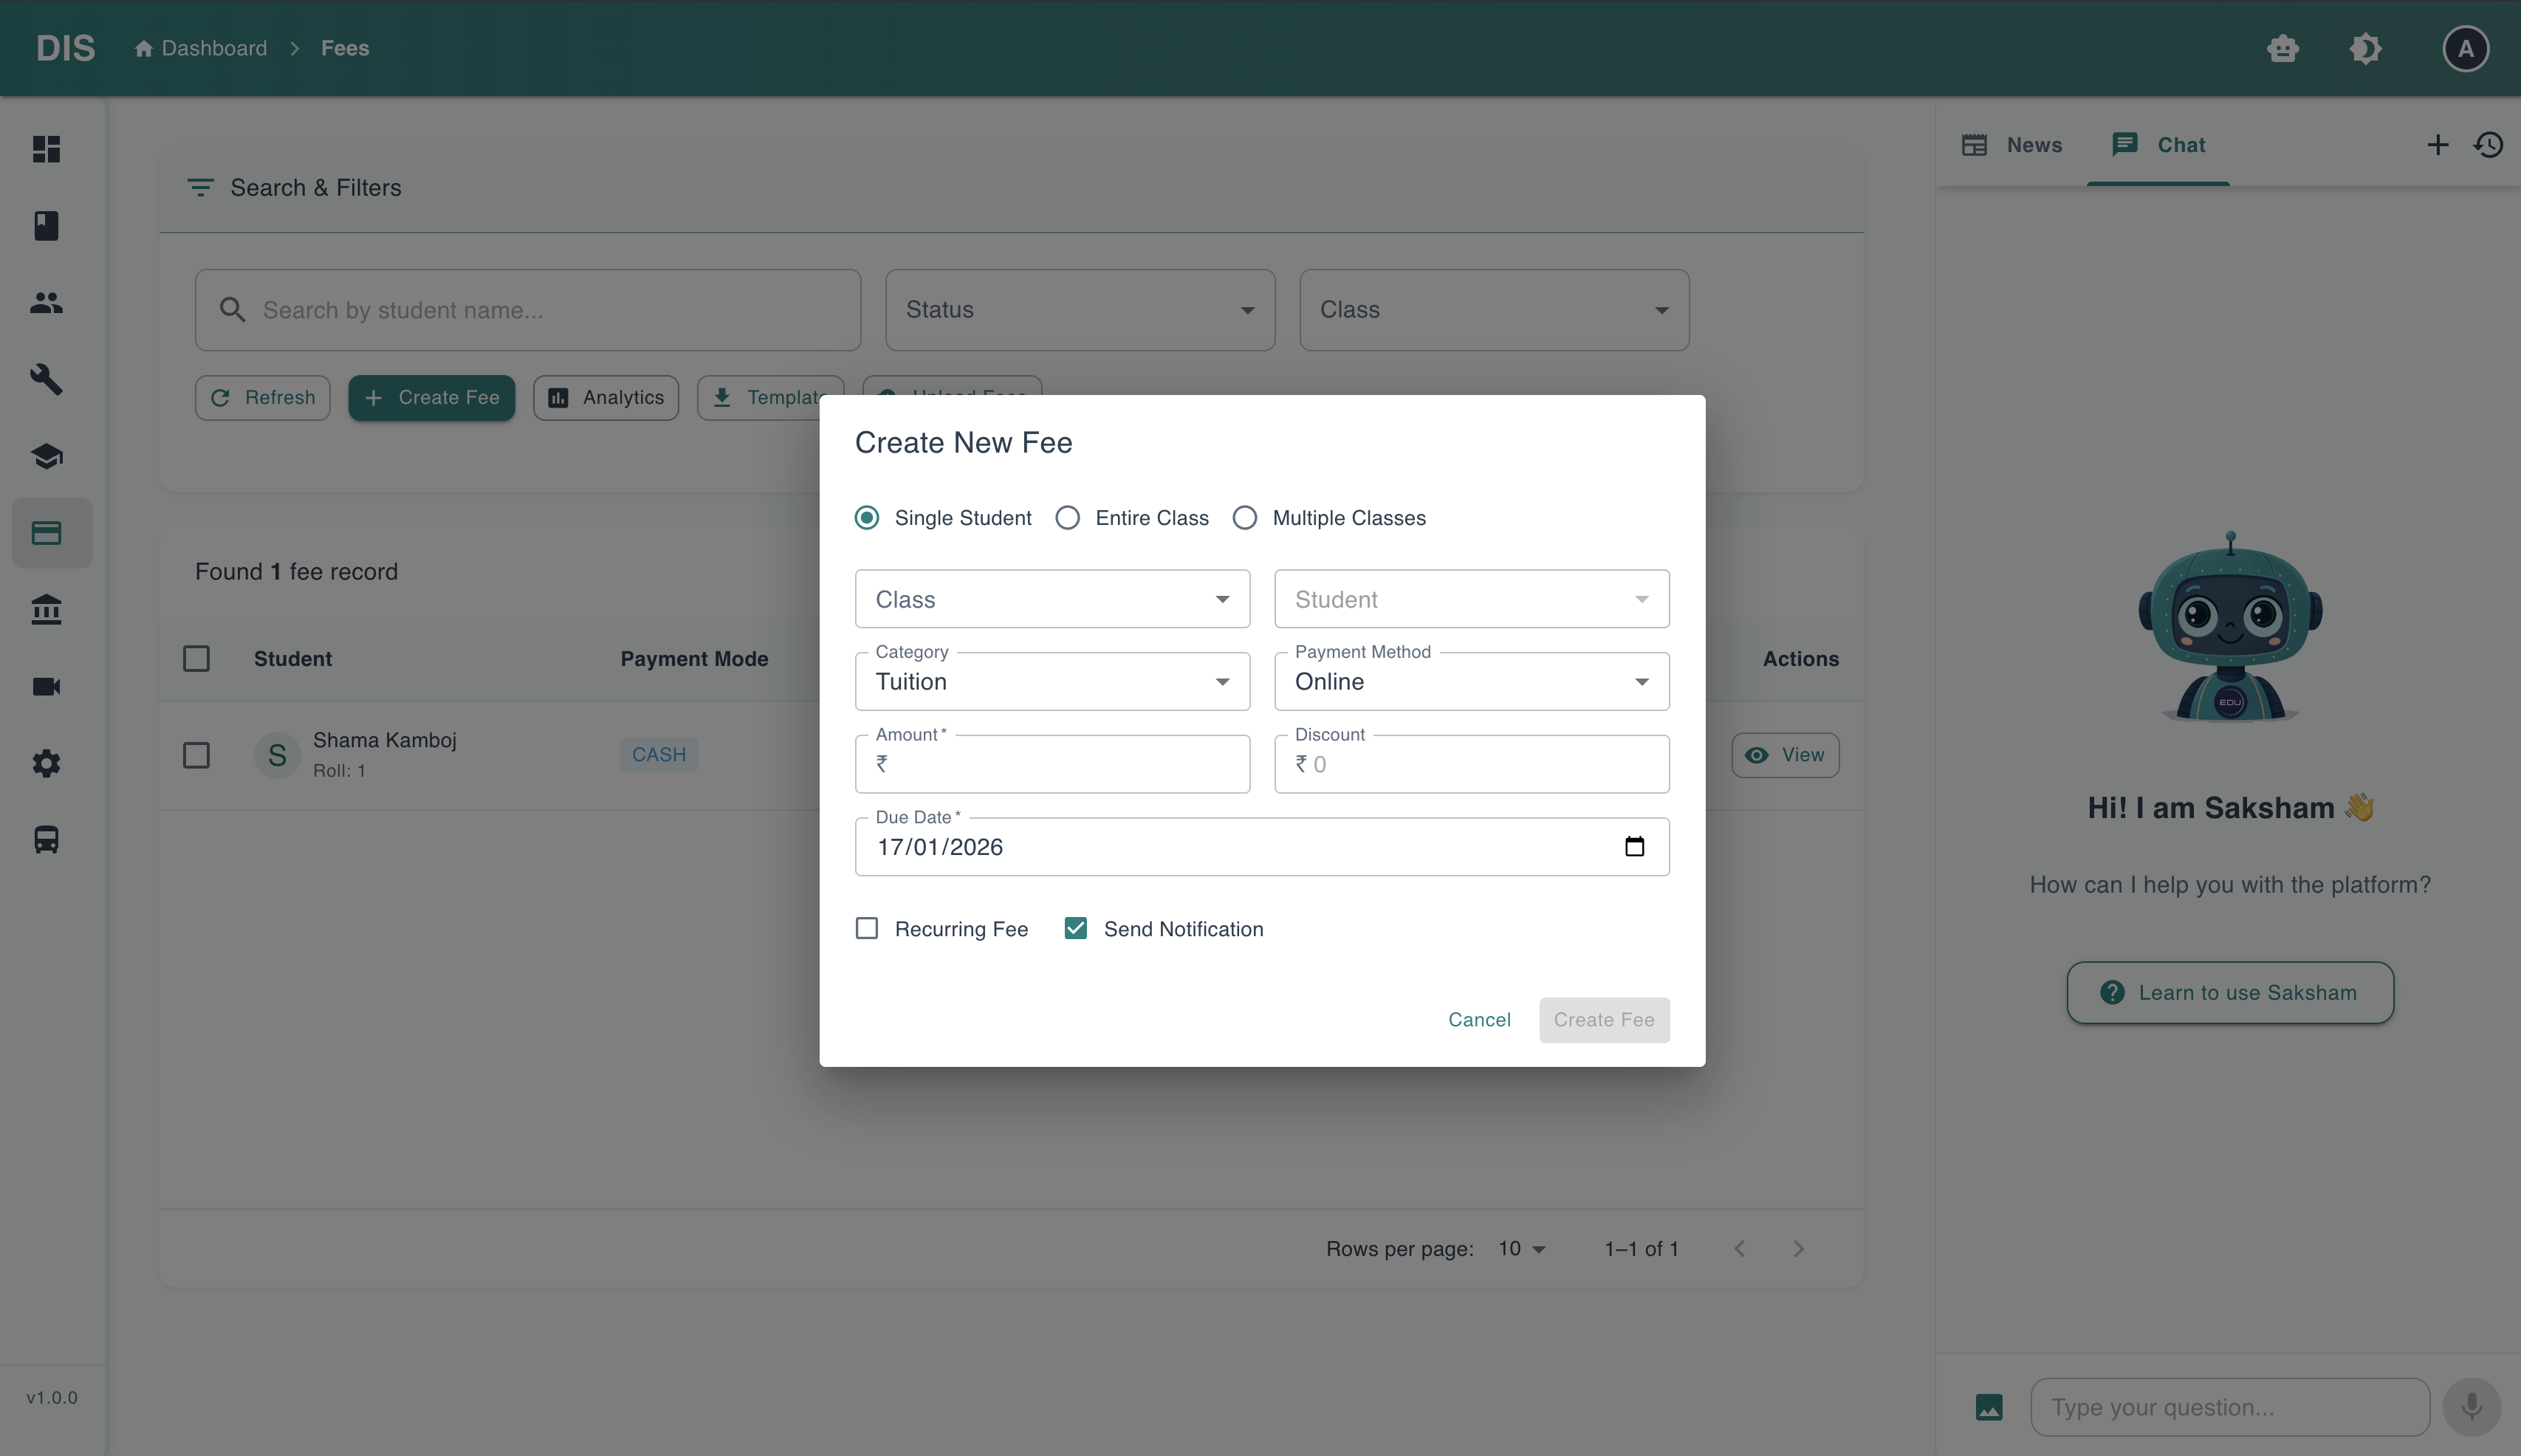Click the microphone voice input icon
The width and height of the screenshot is (2521, 1456).
2471,1407
